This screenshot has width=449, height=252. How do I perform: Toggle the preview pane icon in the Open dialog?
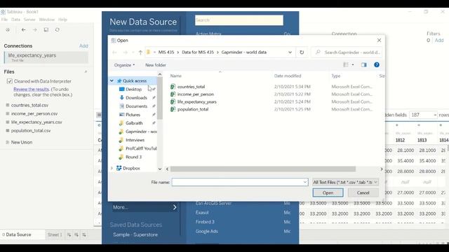[363, 65]
